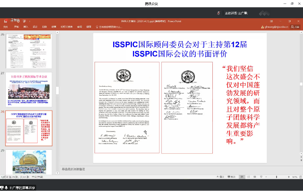The height and width of the screenshot is (191, 303).
Task: Open the 插入 (Insert) ribbon tab
Action: 26,27
